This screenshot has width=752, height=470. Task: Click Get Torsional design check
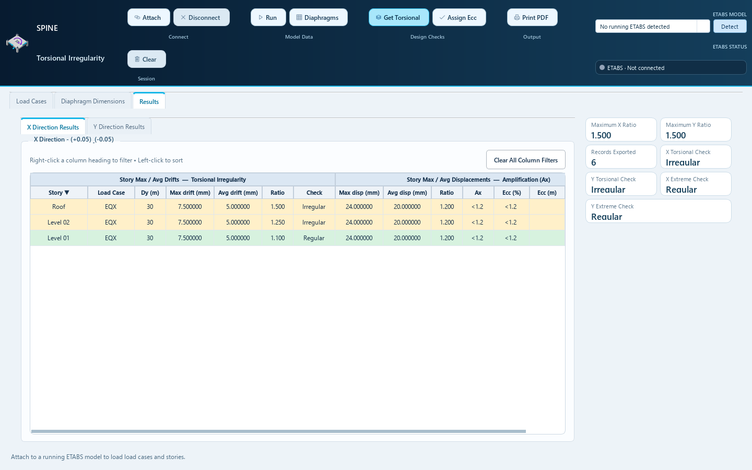point(398,17)
